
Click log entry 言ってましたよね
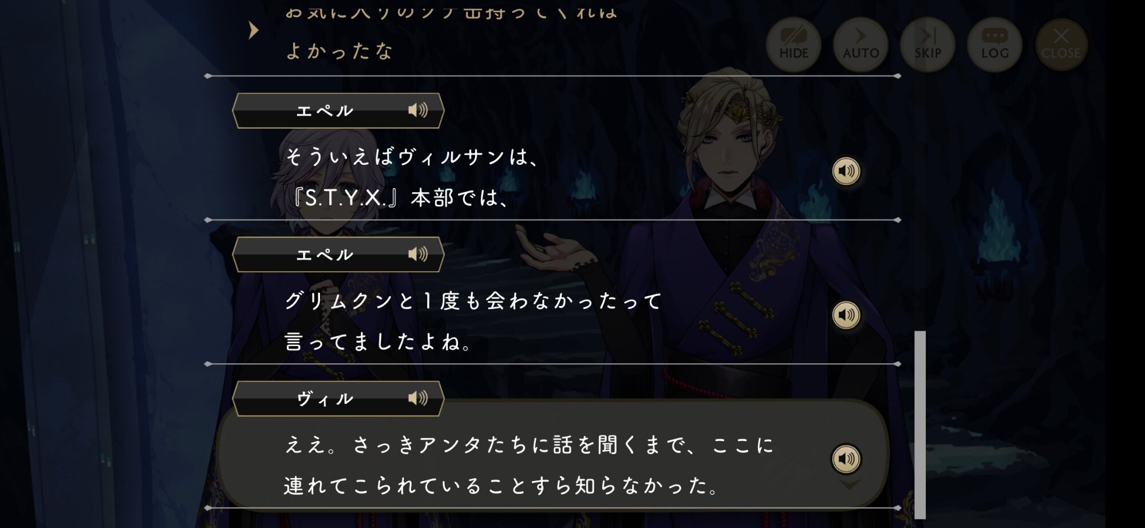click(x=378, y=342)
